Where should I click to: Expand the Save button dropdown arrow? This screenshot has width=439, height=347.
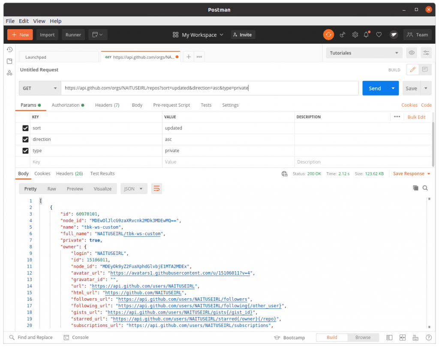tap(426, 88)
